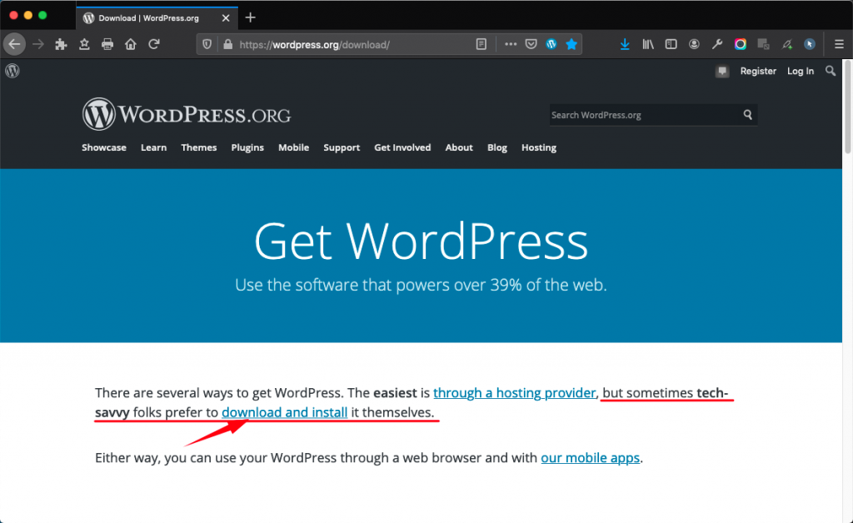Open the tracking protection shield icon
853x523 pixels.
pos(207,45)
